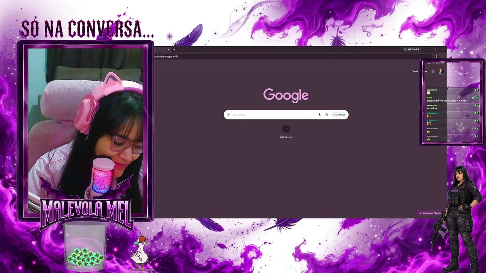Close the Chrome window
The width and height of the screenshot is (486, 273).
click(443, 49)
